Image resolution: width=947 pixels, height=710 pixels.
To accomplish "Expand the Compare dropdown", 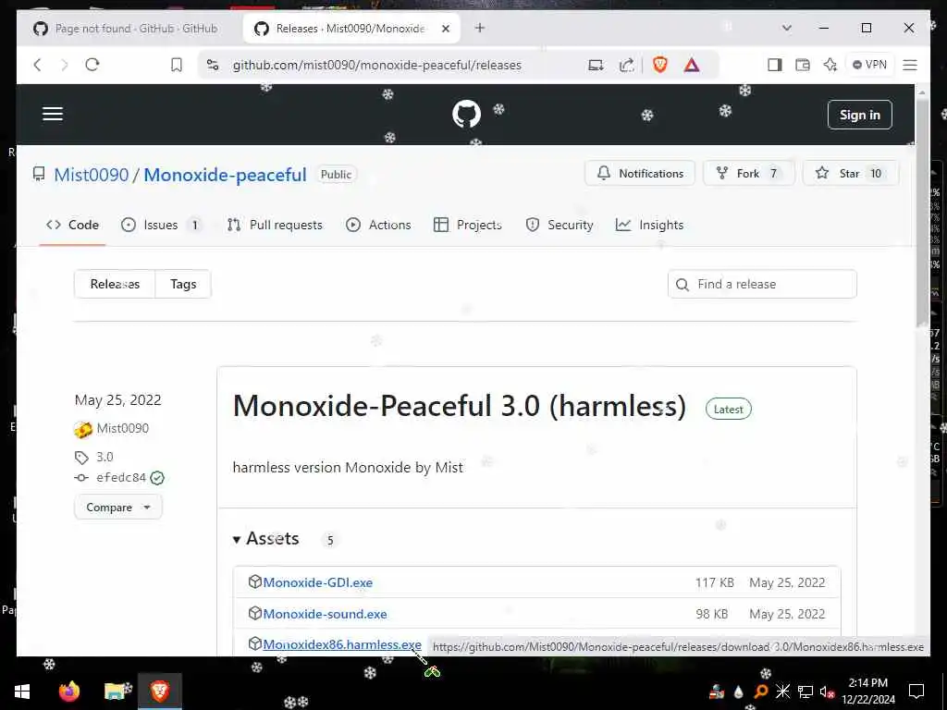I will coord(117,508).
